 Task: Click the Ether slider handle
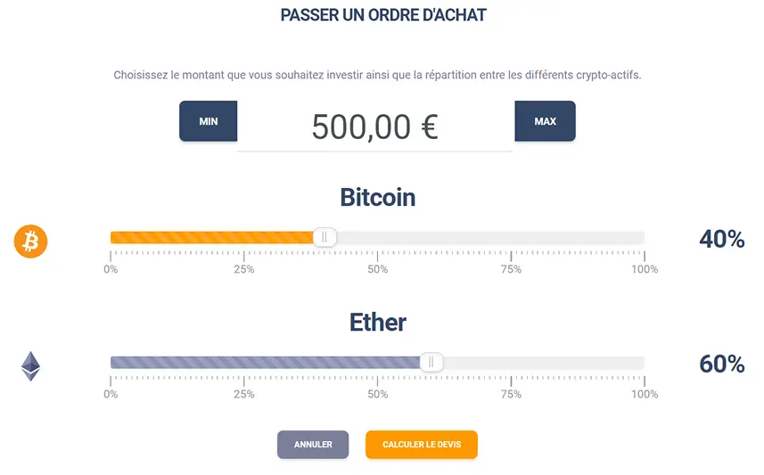coord(431,362)
